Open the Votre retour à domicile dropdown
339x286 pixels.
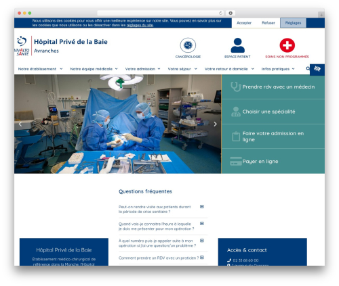(229, 69)
